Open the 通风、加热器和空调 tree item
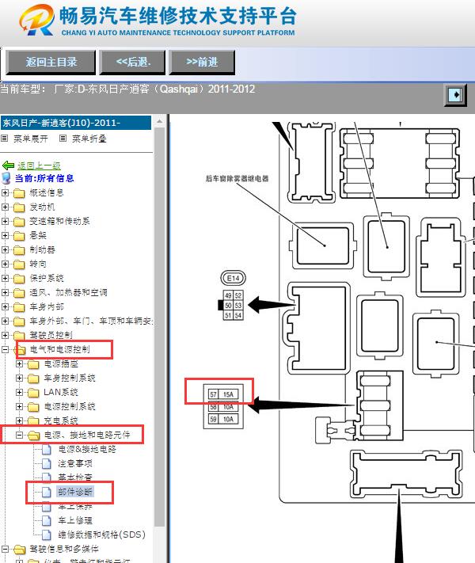Viewport: 475px width, 563px height. click(68, 293)
